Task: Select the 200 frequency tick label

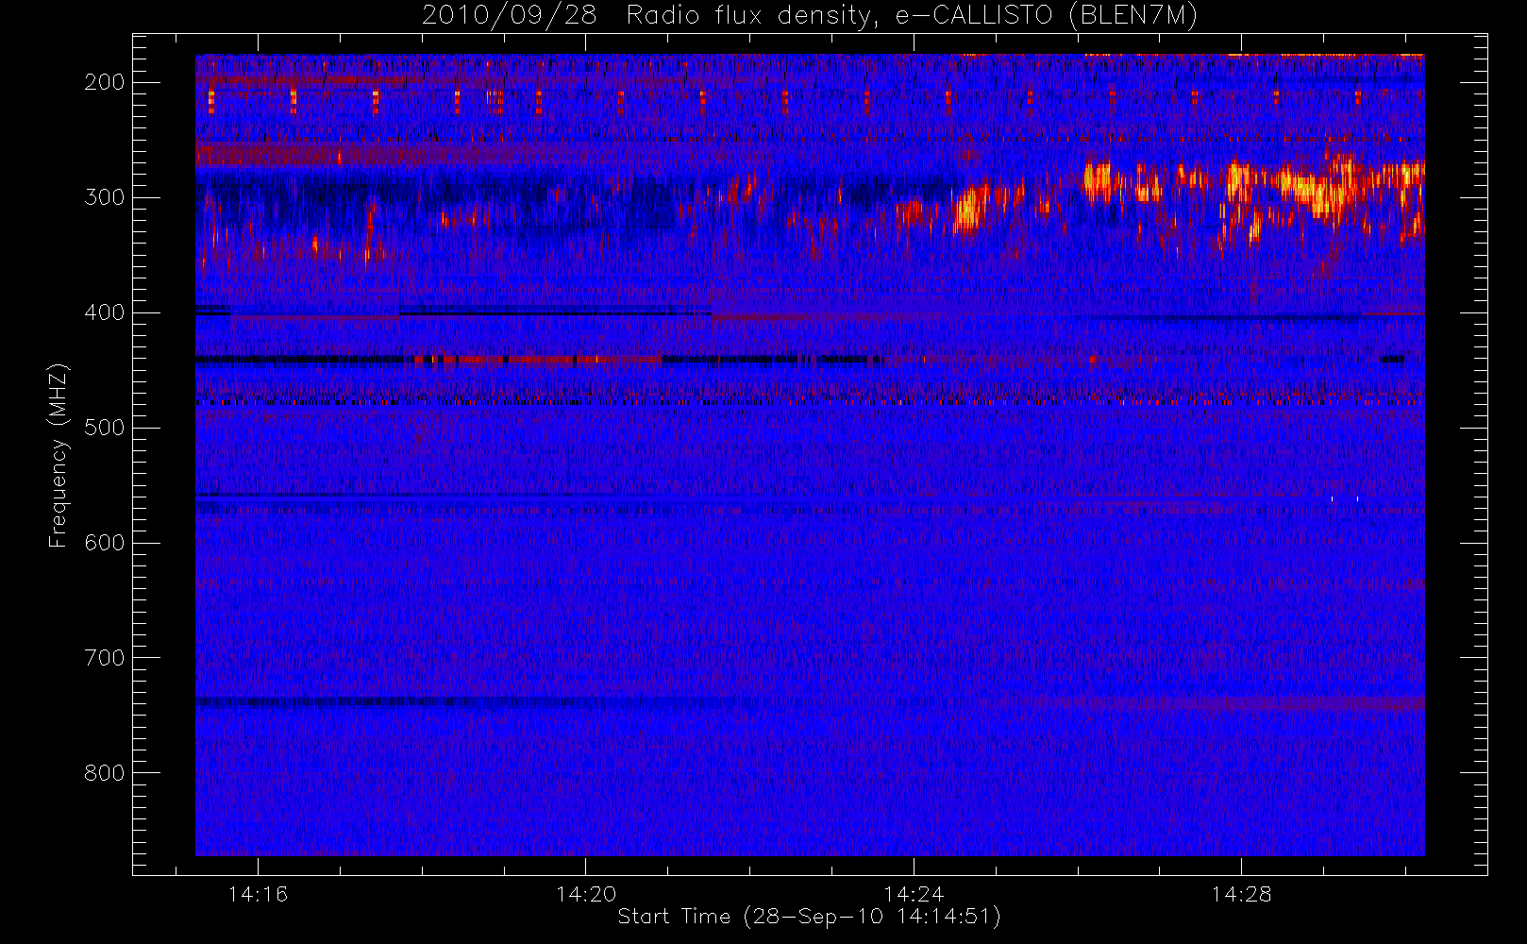Action: (x=105, y=82)
